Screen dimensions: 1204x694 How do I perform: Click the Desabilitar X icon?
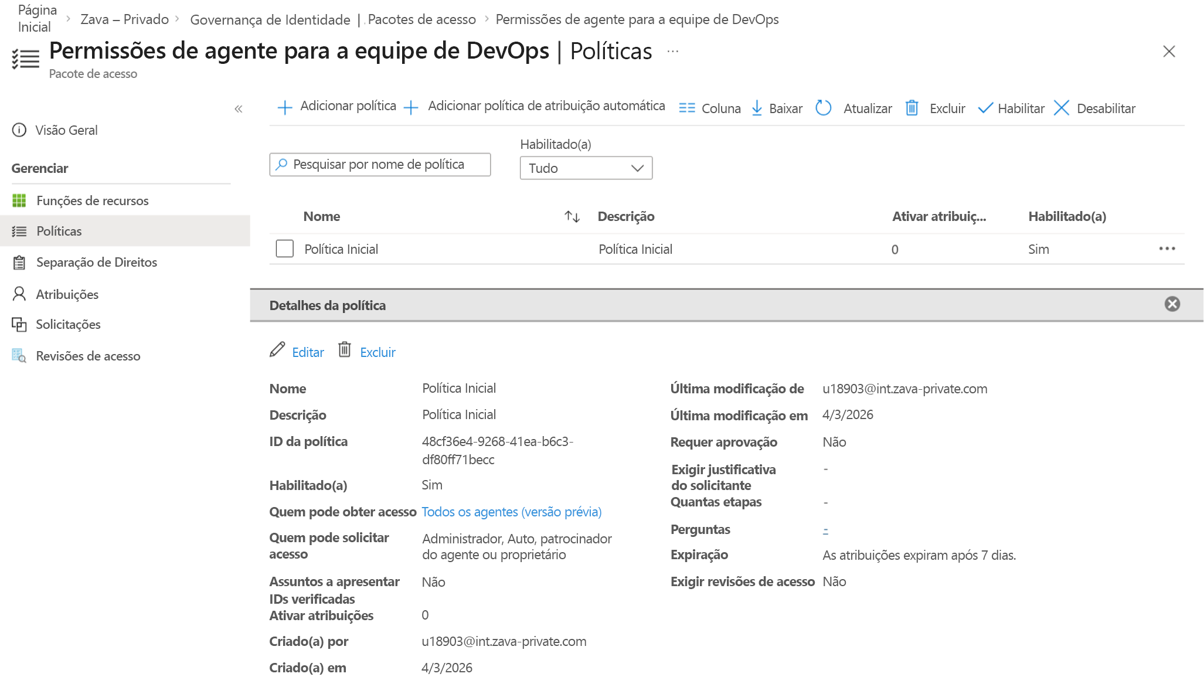[1062, 108]
